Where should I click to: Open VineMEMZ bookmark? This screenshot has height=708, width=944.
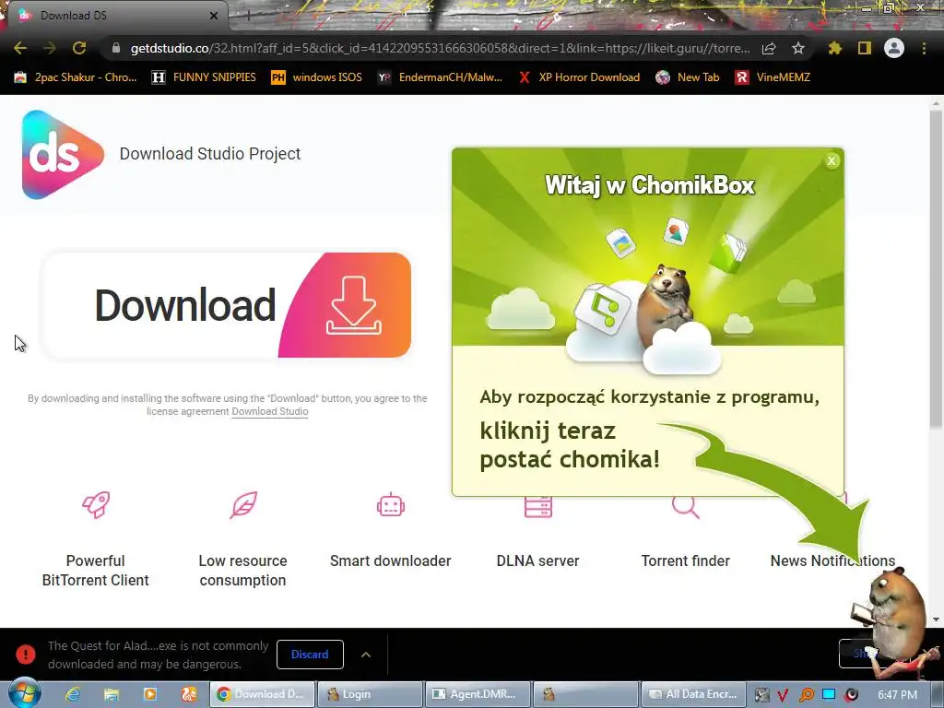tap(773, 77)
